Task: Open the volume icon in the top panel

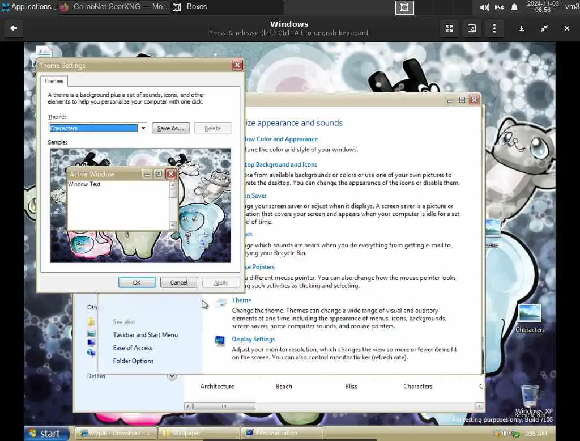Action: tap(485, 7)
